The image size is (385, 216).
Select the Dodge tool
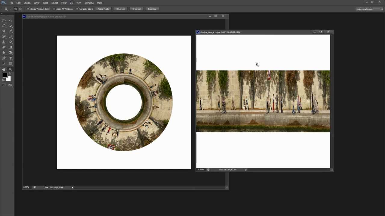point(11,53)
